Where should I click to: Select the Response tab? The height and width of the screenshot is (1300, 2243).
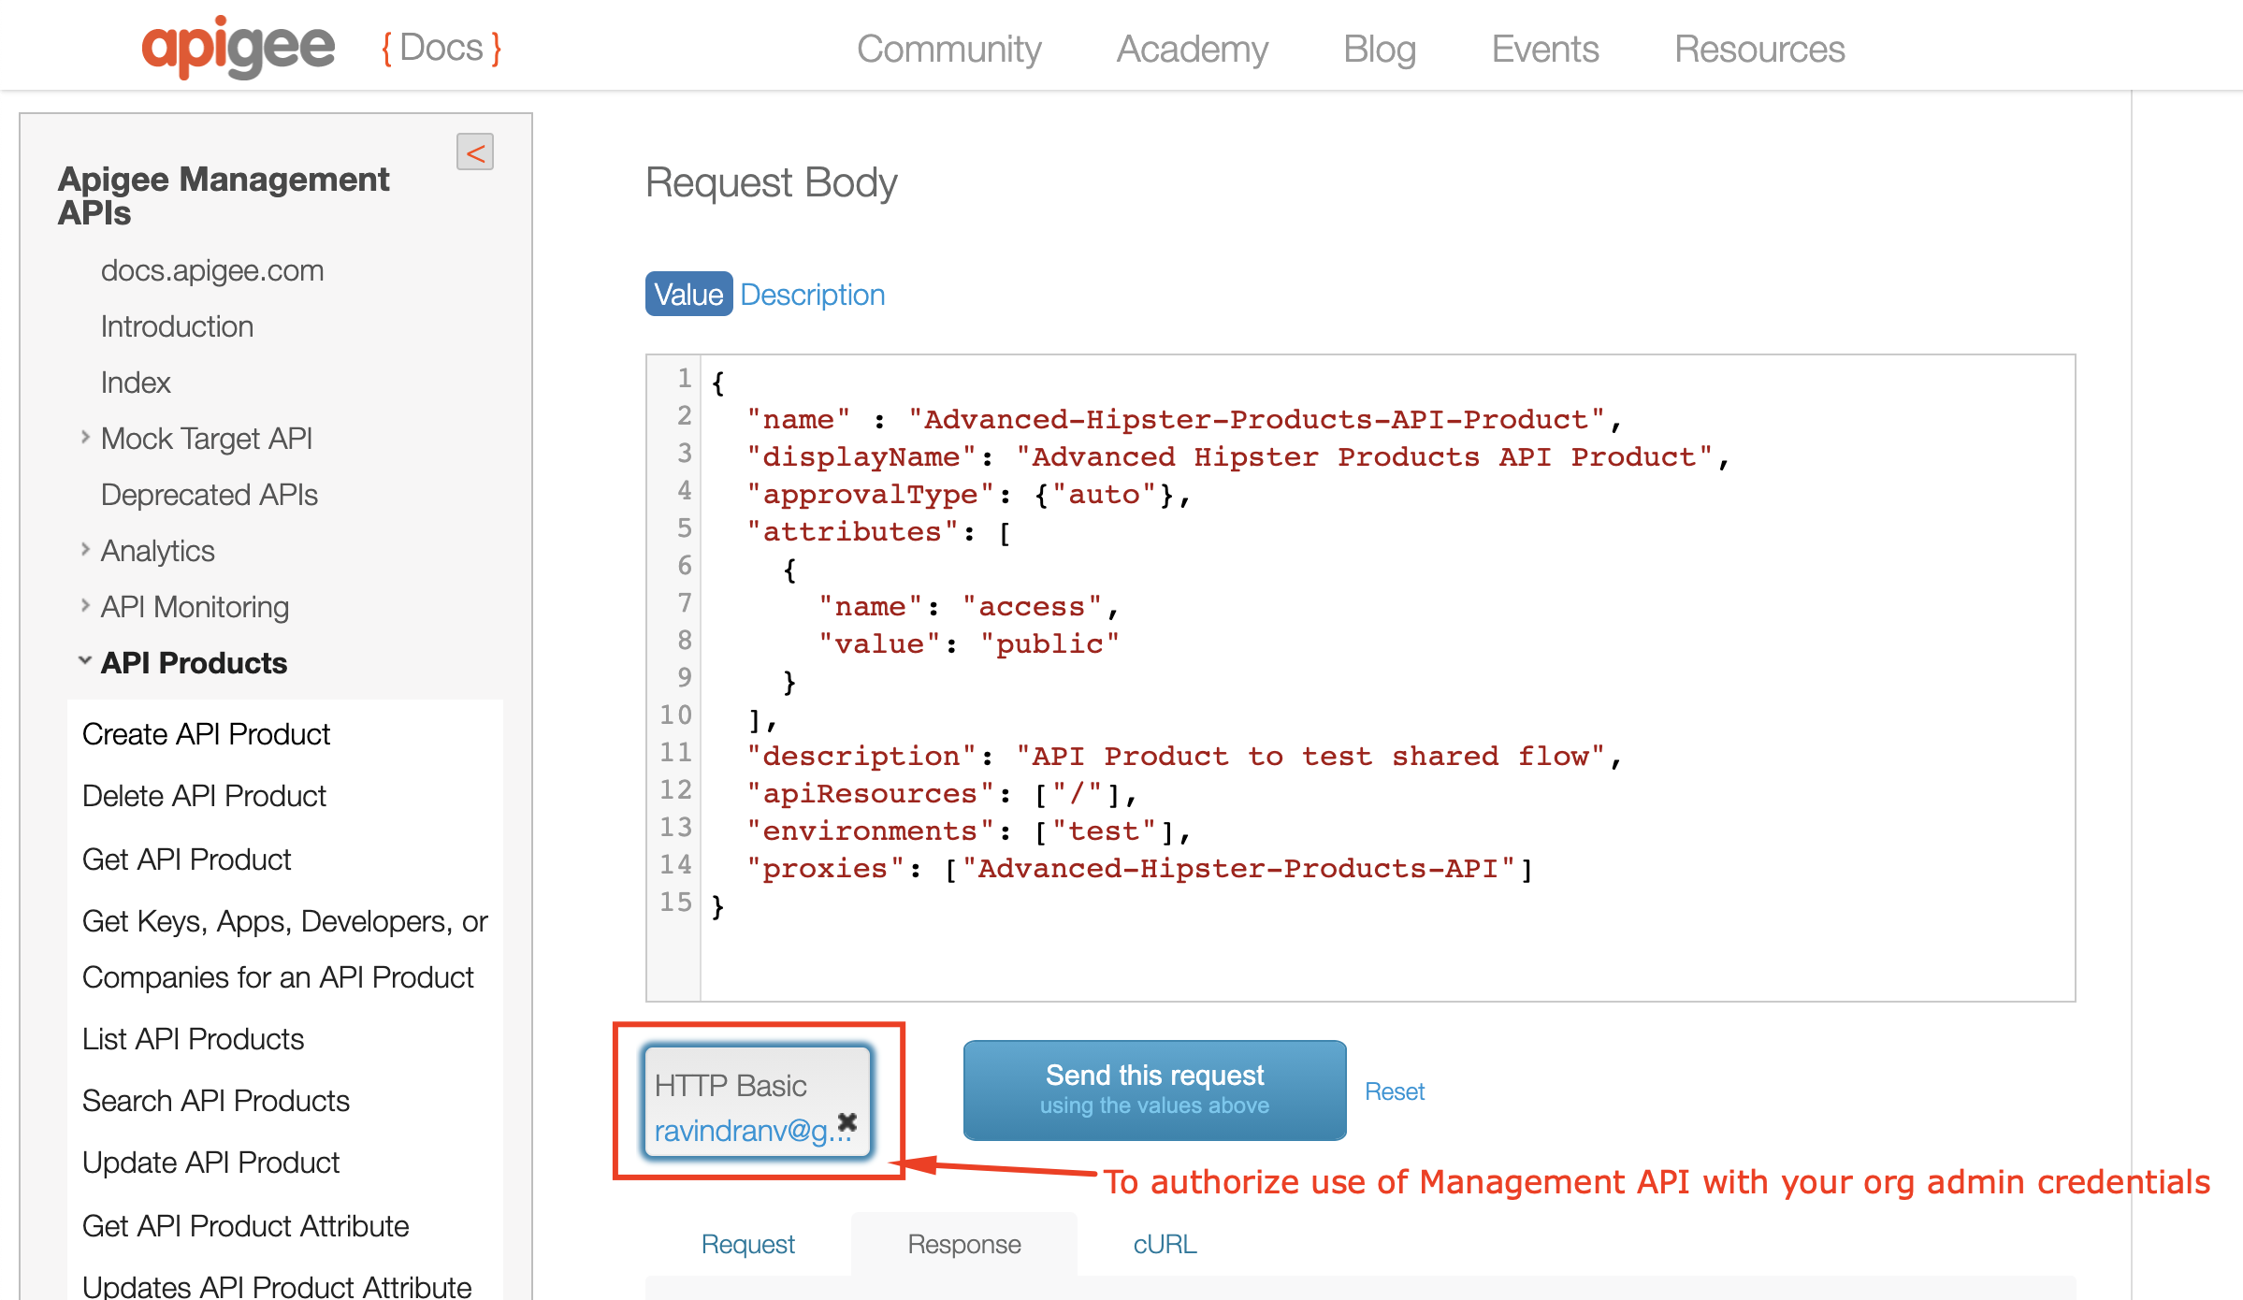964,1244
